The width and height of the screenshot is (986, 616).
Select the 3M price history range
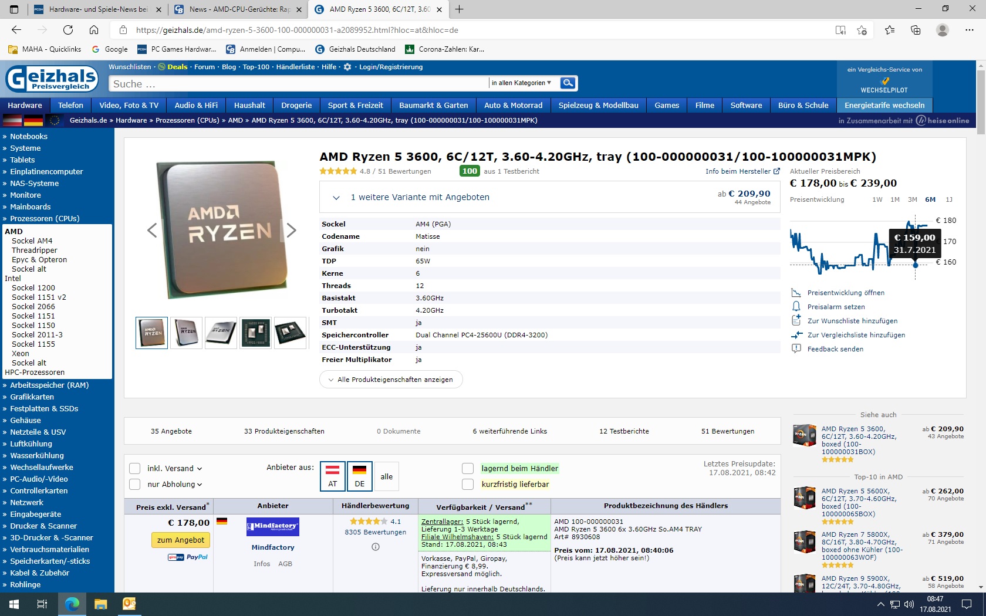[913, 199]
